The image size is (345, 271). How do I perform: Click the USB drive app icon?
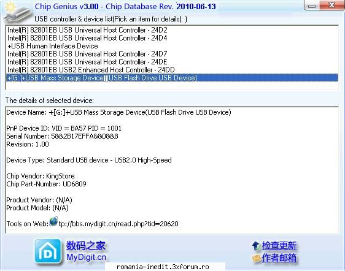point(17,13)
